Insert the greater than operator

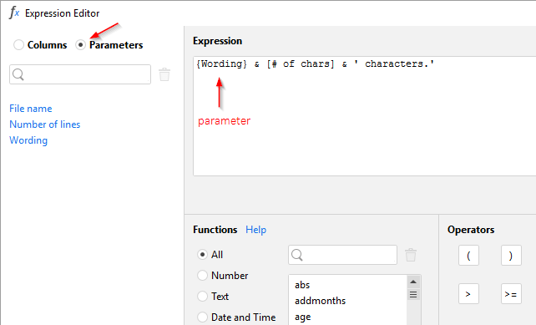[x=468, y=293]
